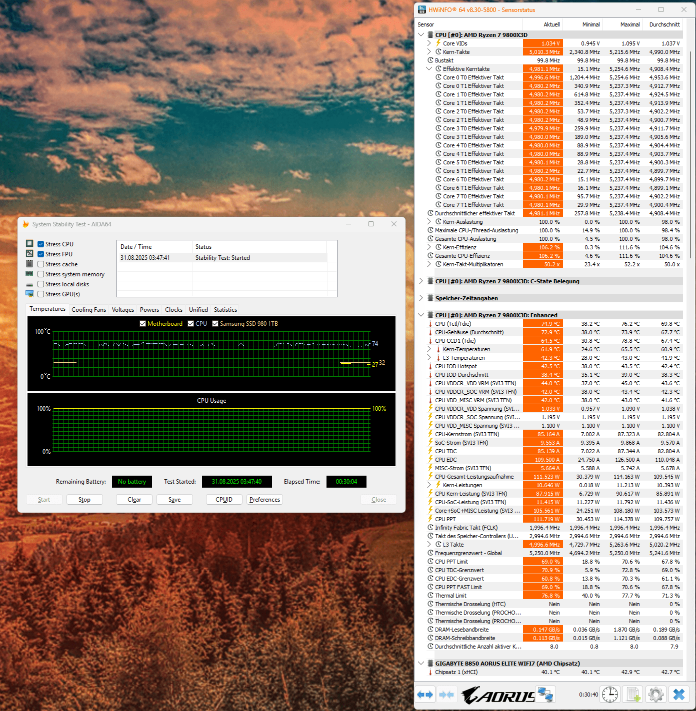The width and height of the screenshot is (696, 711).
Task: Click the clock reset timer icon in HWiNFO
Action: click(610, 695)
